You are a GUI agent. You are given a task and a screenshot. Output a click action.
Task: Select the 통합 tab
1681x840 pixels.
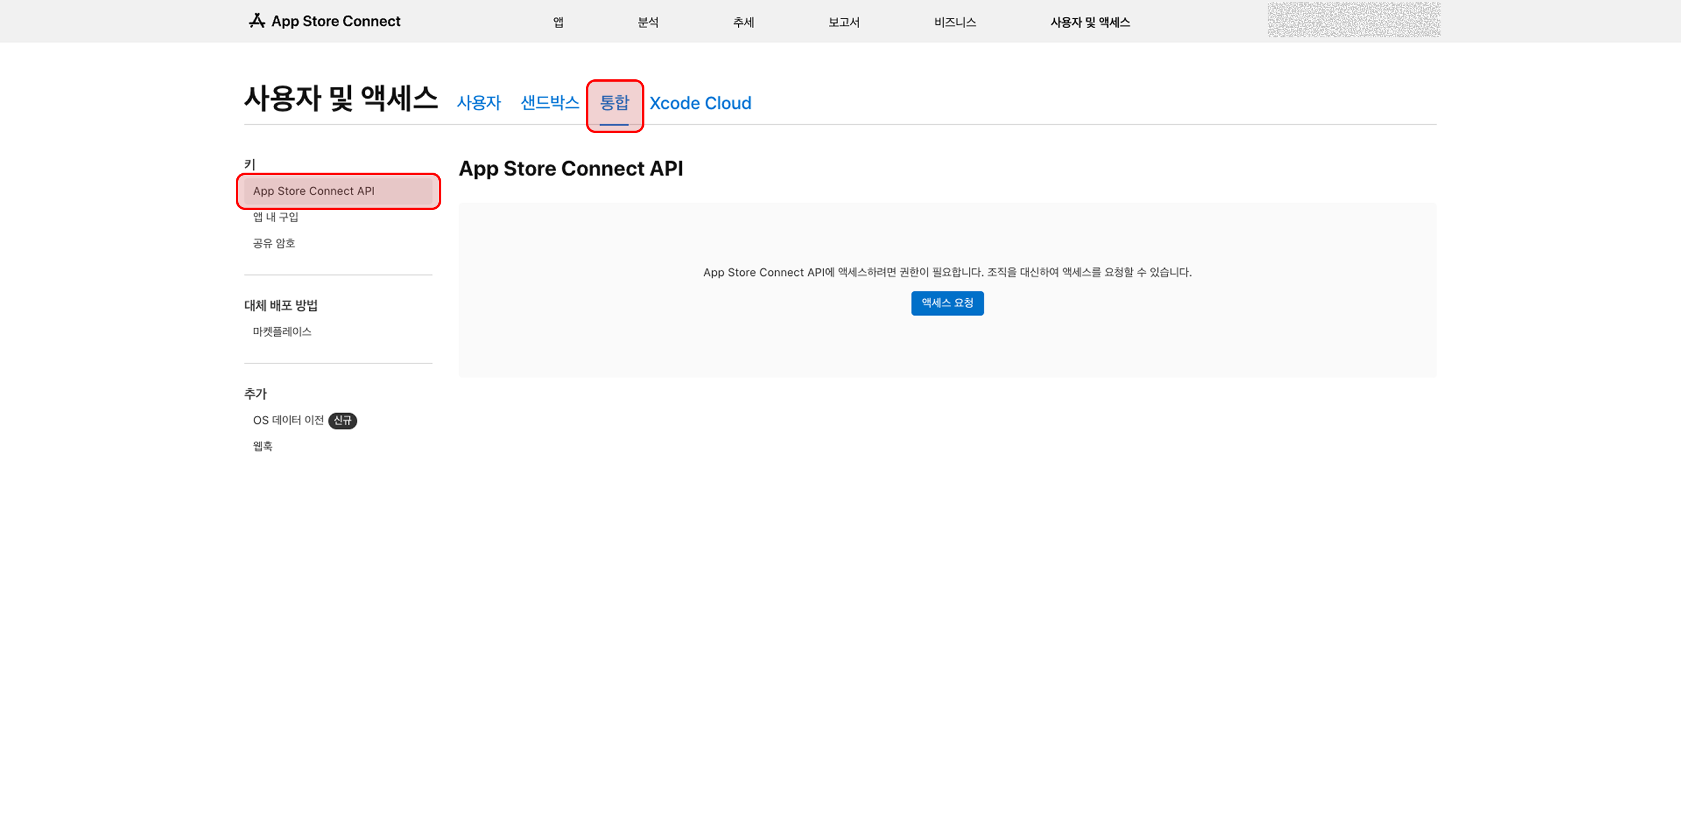click(614, 103)
